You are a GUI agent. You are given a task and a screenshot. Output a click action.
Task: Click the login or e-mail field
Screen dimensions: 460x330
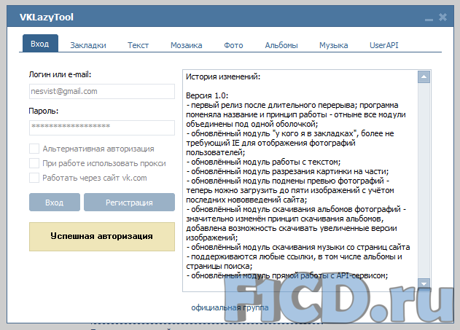[x=102, y=92]
